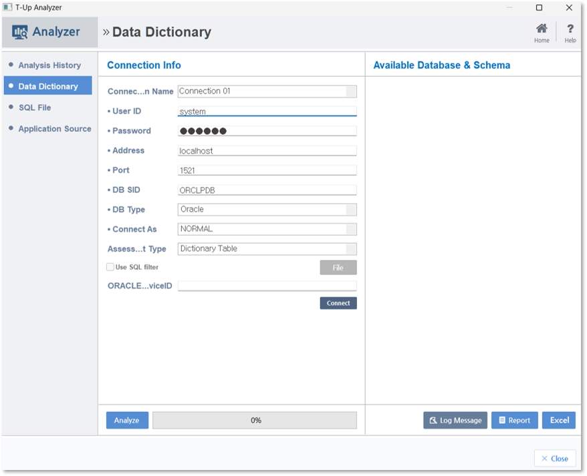Viewport: 587px width, 476px height.
Task: Click the Analyzer logo icon
Action: point(20,32)
